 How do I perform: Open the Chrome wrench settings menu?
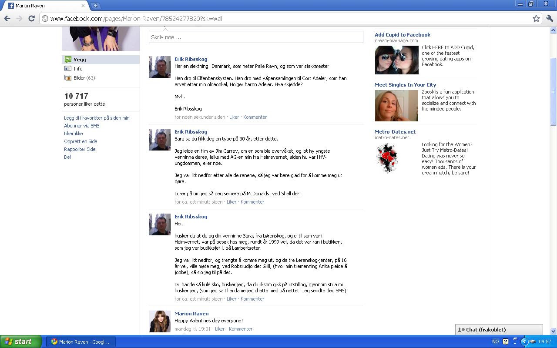pyautogui.click(x=549, y=18)
